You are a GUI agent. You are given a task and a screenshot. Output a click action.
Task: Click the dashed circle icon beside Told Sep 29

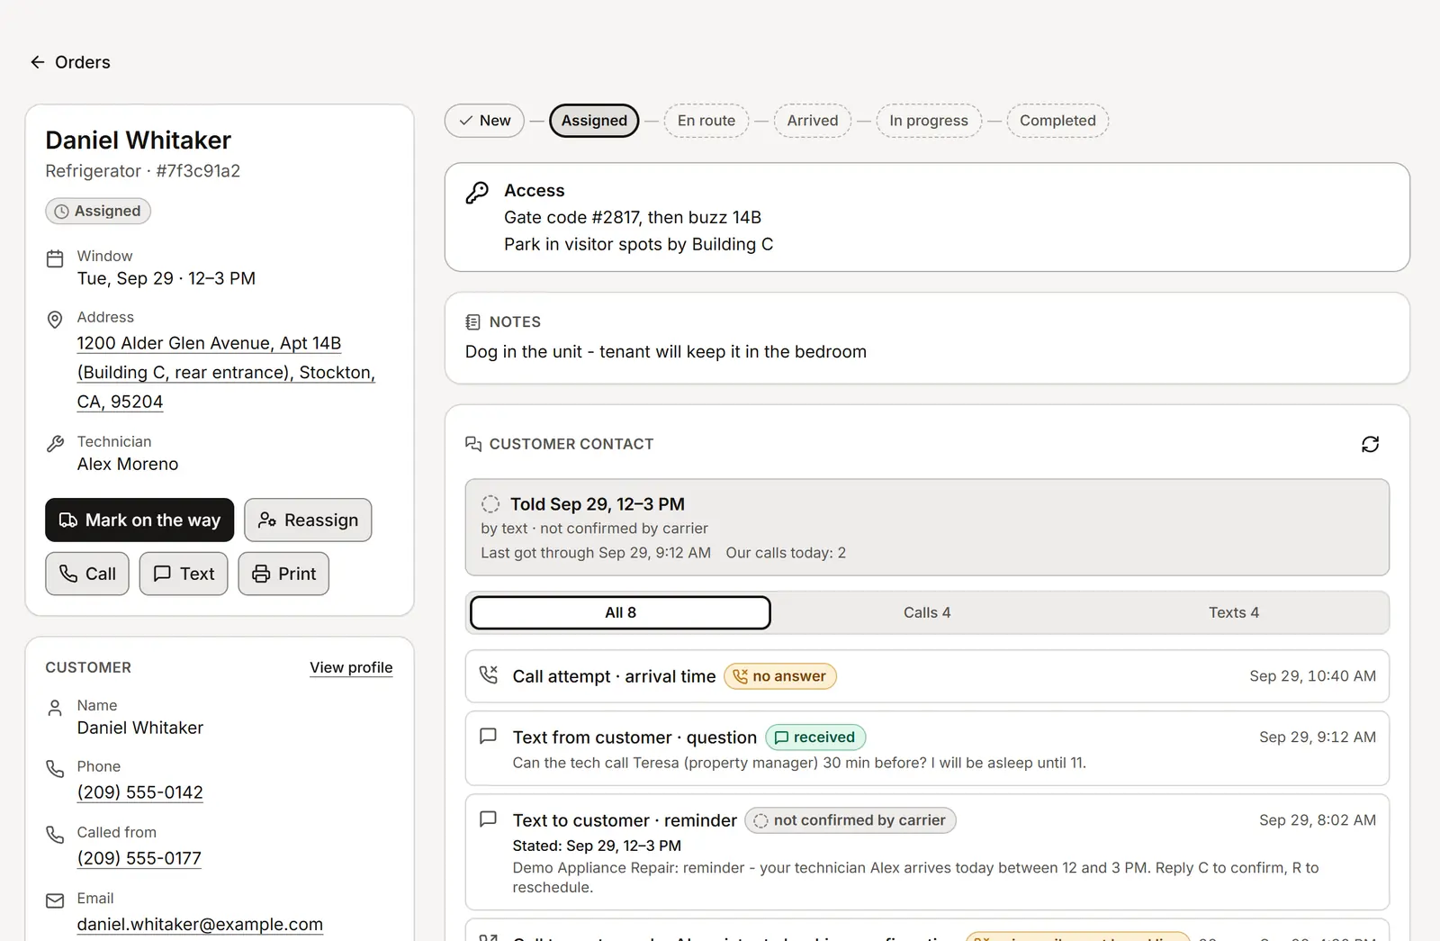click(490, 503)
